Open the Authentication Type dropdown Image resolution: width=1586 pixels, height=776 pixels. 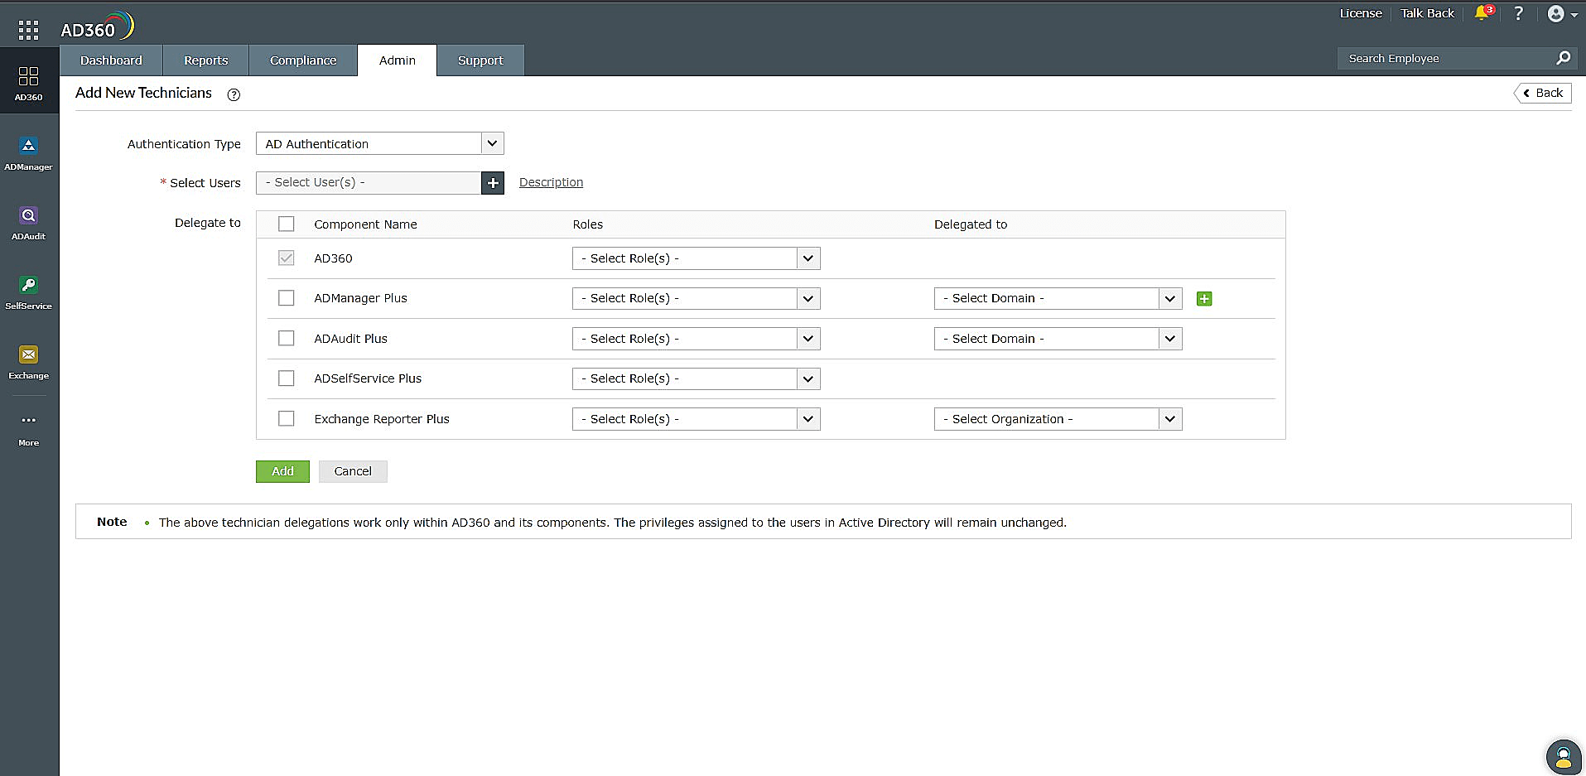tap(380, 143)
